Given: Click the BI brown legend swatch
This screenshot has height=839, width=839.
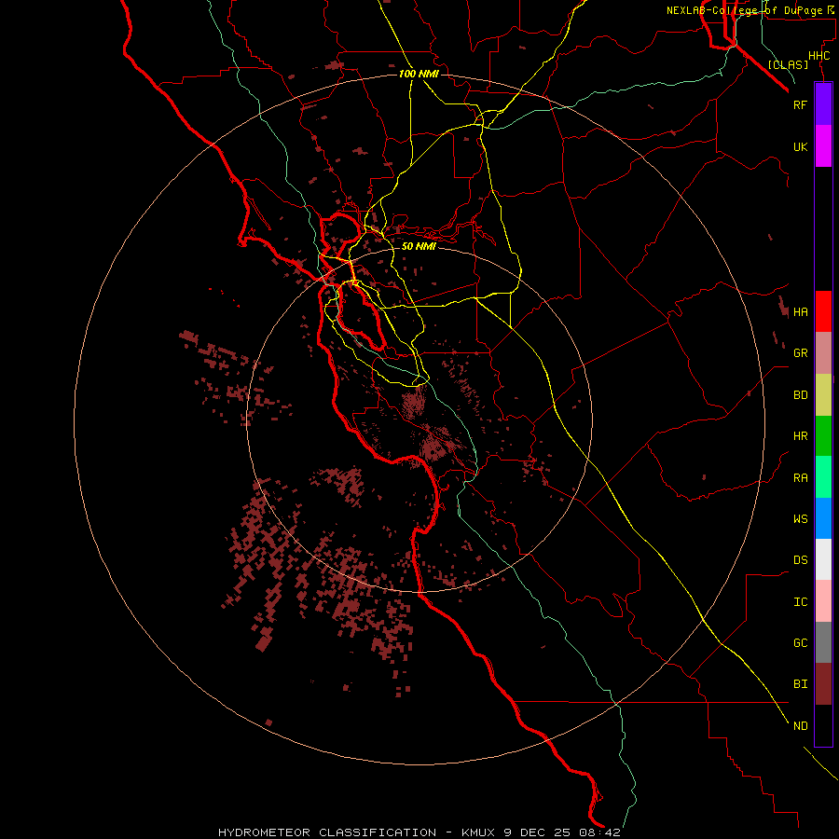Looking at the screenshot, I should pyautogui.click(x=823, y=684).
